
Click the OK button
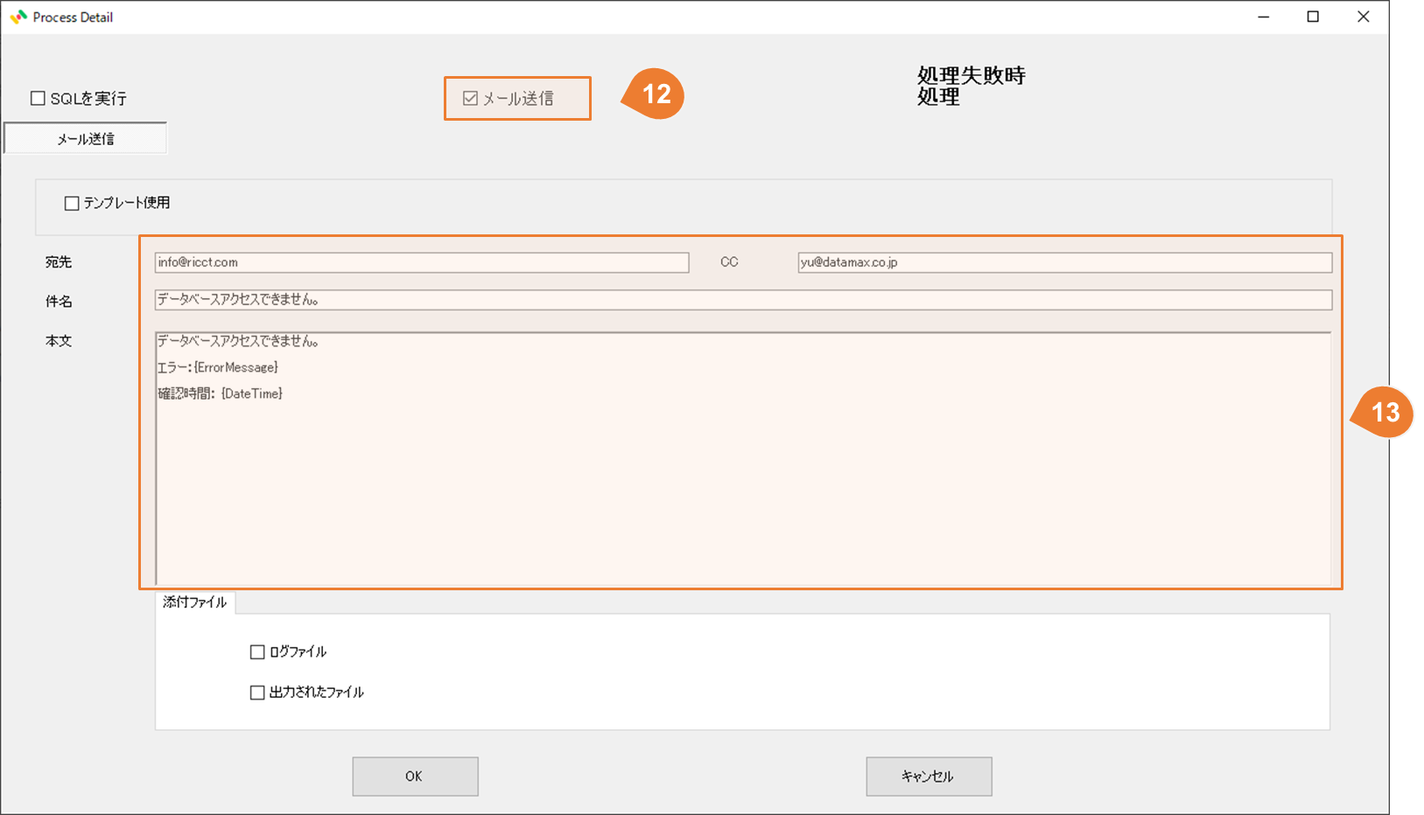(x=415, y=777)
